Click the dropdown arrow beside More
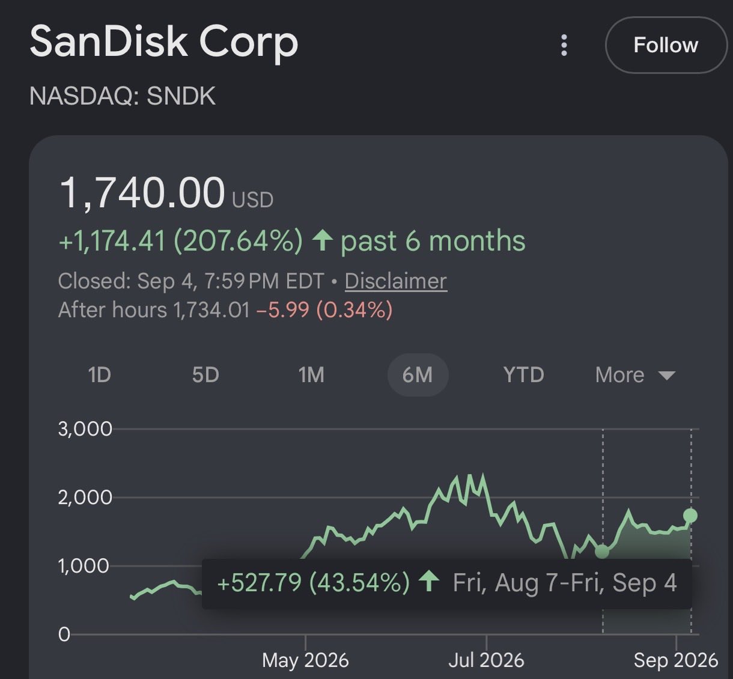733x679 pixels. pos(666,376)
